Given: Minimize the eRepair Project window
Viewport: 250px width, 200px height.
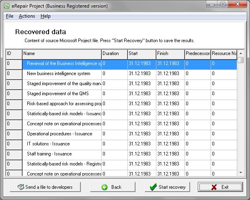Looking at the screenshot, I should (x=212, y=4).
